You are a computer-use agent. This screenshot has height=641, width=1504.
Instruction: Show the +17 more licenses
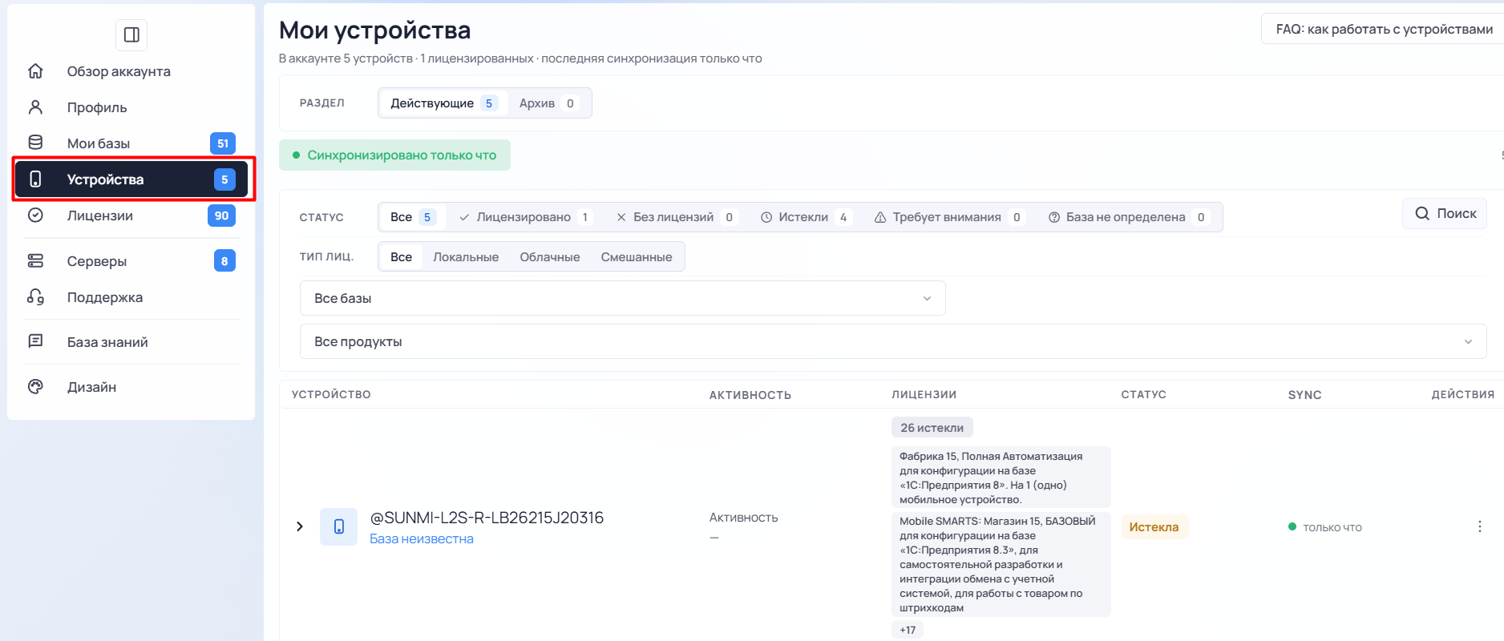pos(908,630)
